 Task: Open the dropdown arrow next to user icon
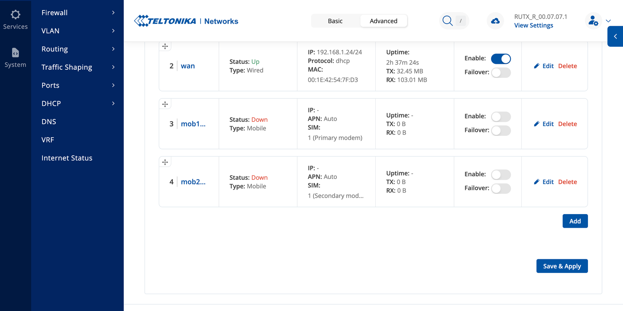(x=608, y=21)
